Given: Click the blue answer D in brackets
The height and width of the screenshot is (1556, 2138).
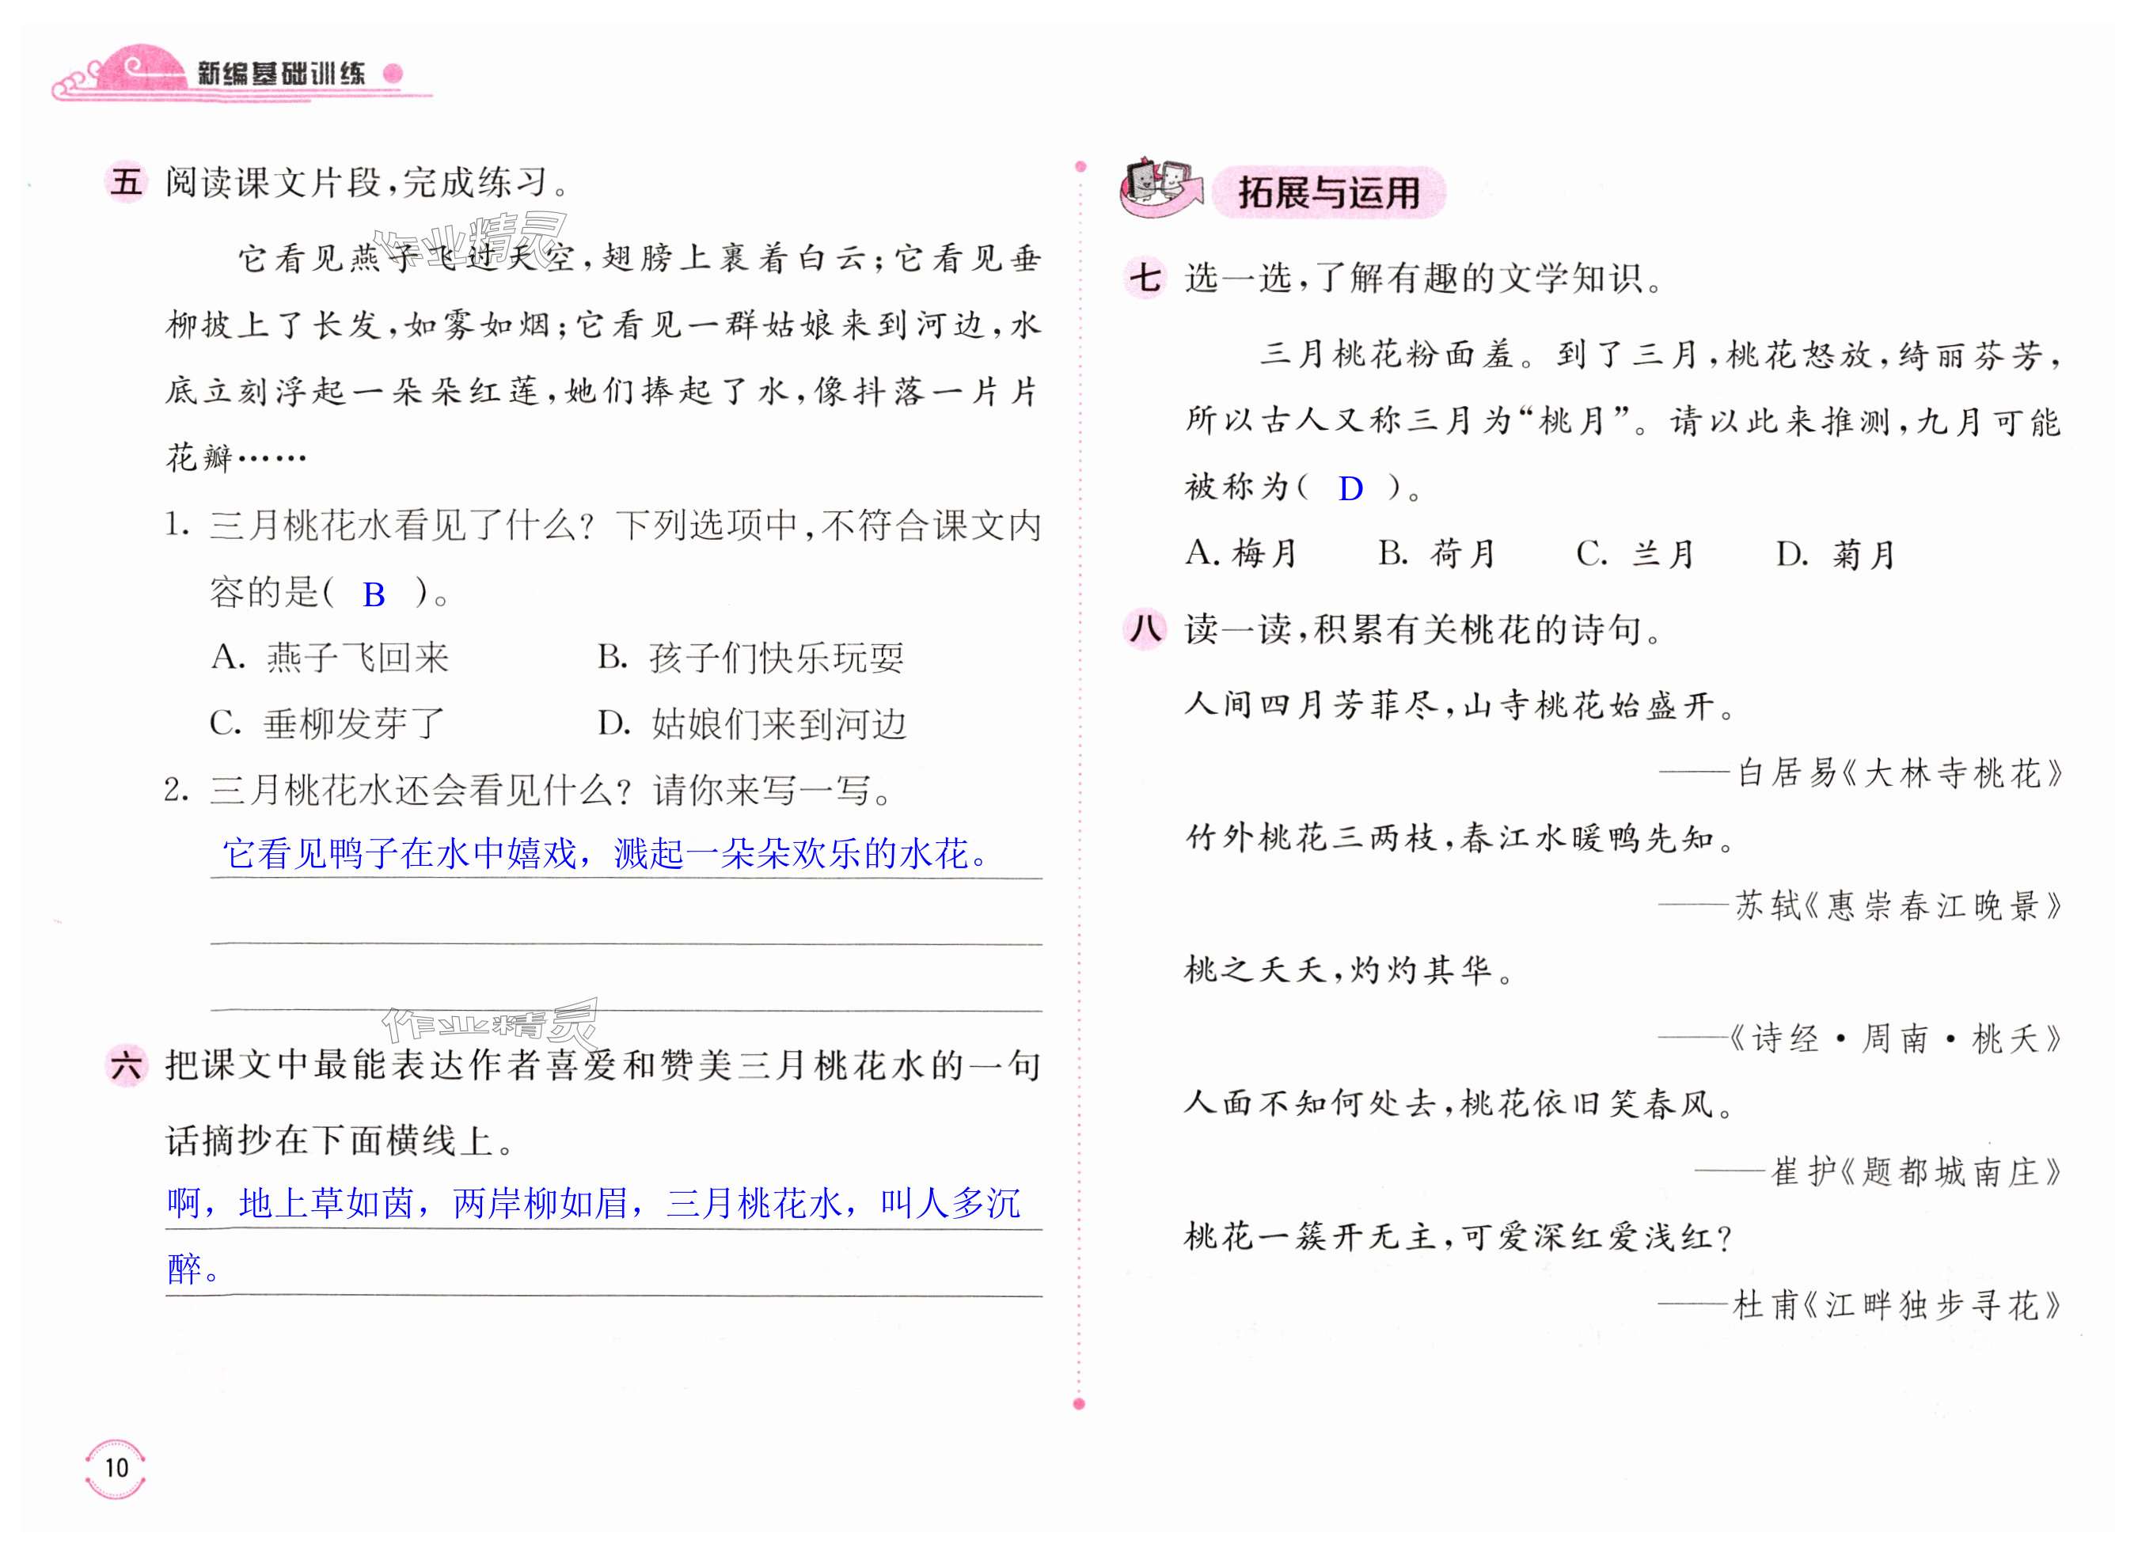Looking at the screenshot, I should (1350, 488).
